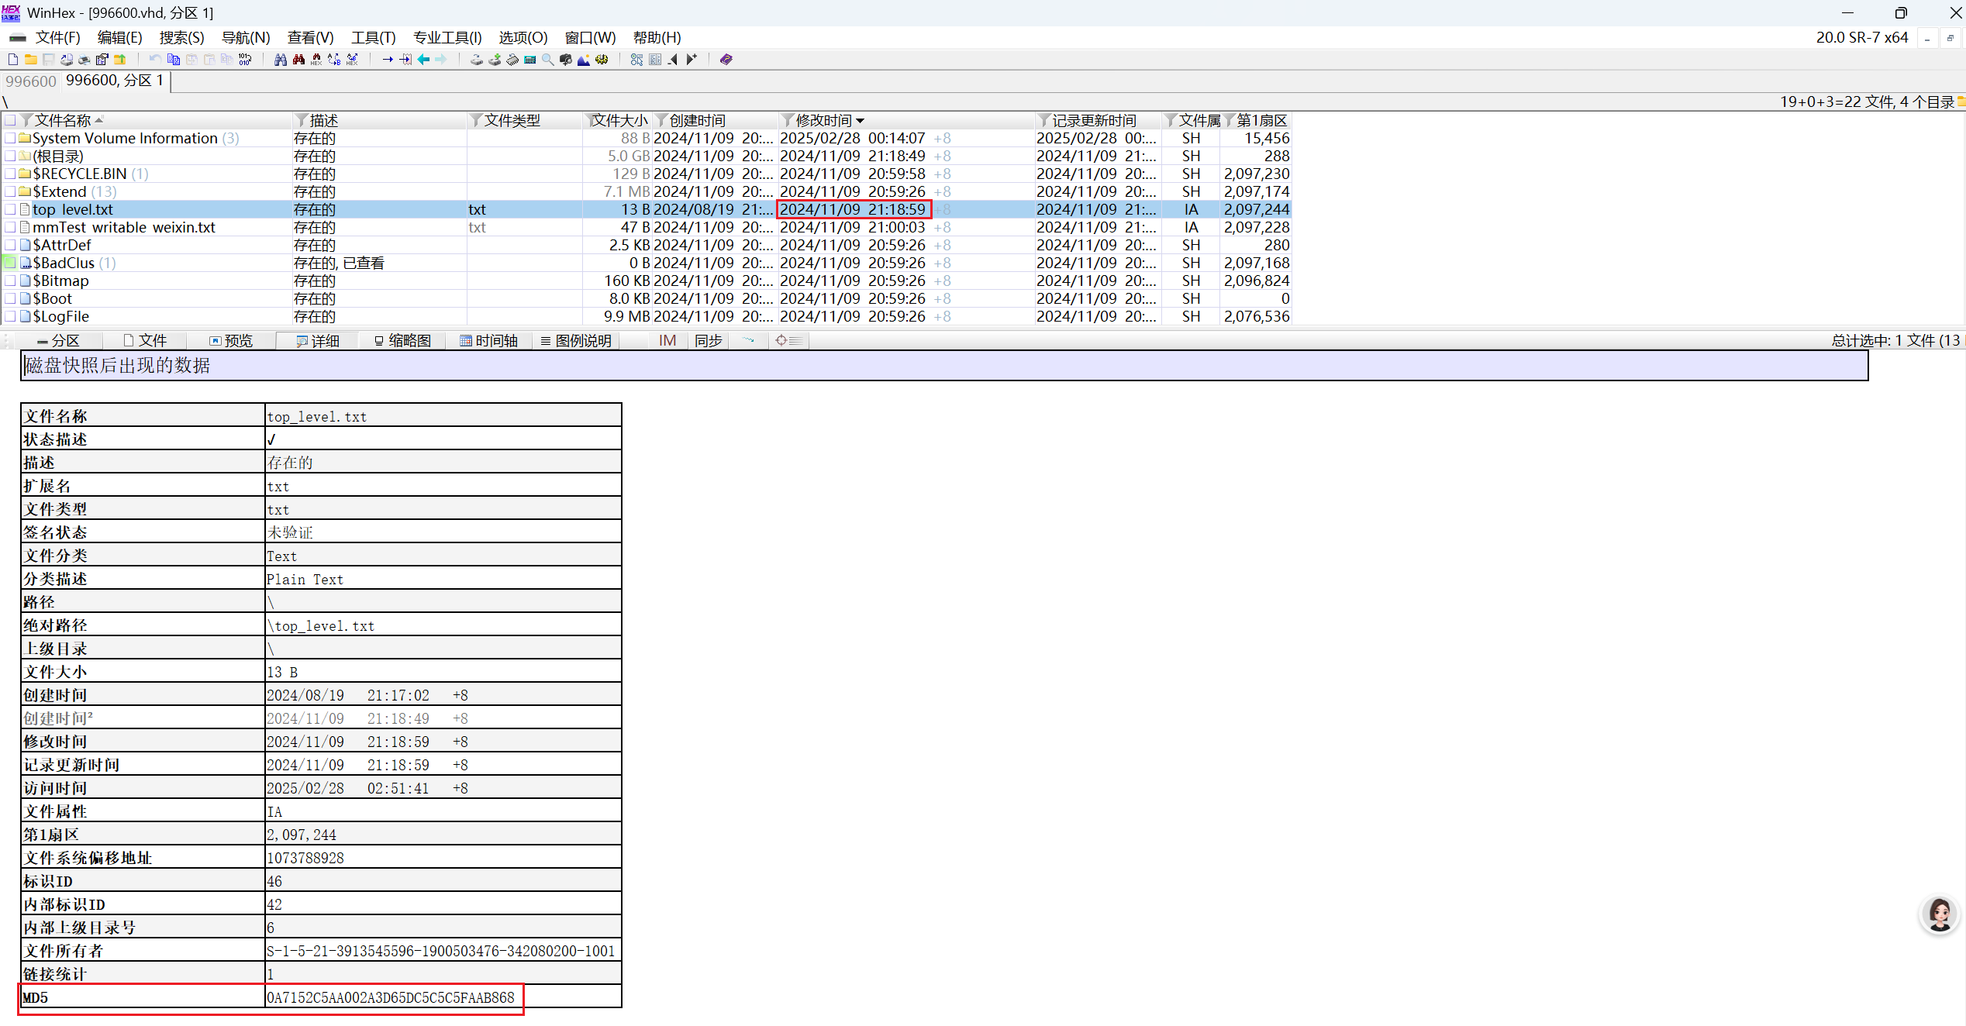Click the open folder toolbar icon
1966x1026 pixels.
pos(30,60)
